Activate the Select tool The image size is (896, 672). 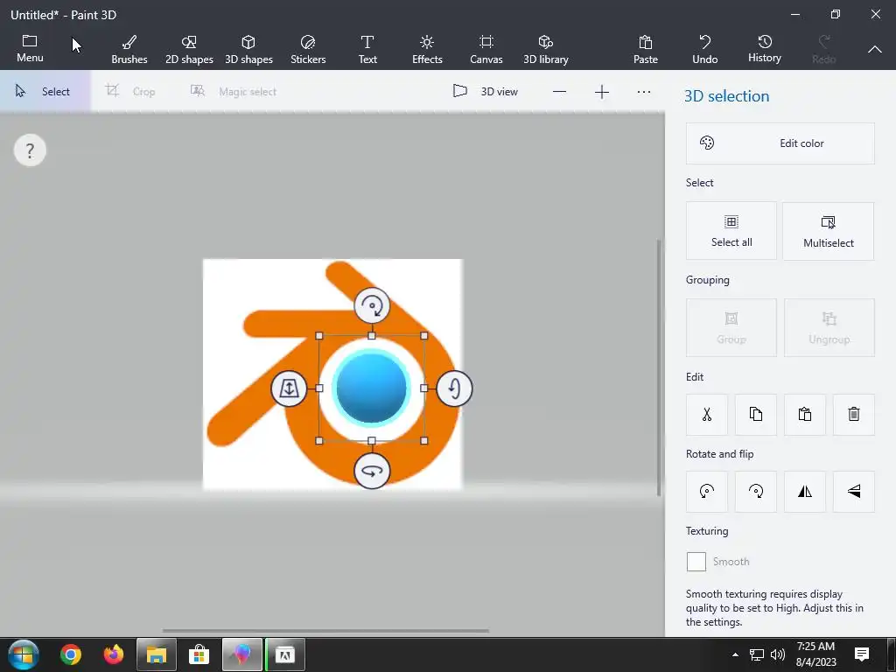[x=45, y=91]
